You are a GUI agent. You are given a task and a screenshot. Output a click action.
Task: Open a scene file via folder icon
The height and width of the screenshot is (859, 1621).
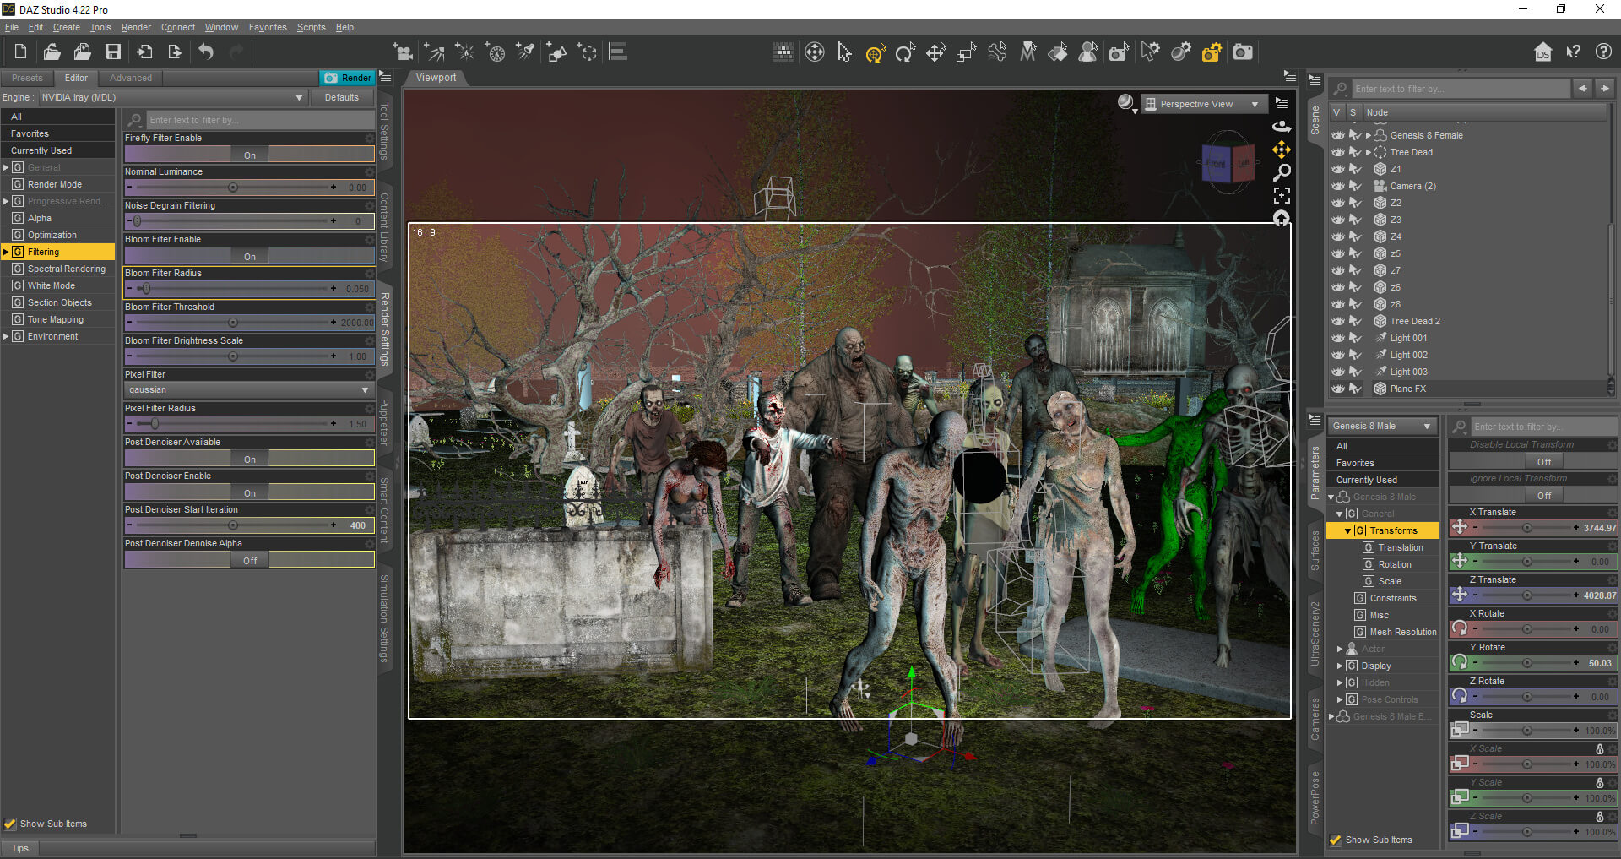pos(52,52)
